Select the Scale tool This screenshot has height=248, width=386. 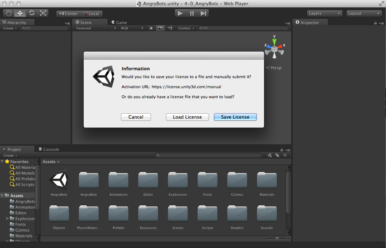pos(43,13)
